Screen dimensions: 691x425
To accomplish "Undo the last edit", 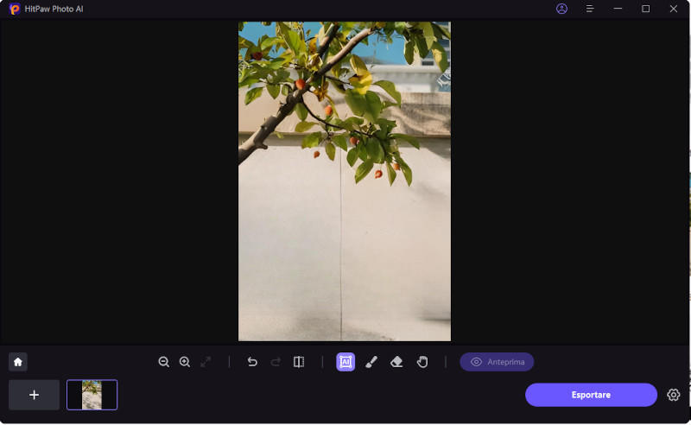I will [x=252, y=362].
